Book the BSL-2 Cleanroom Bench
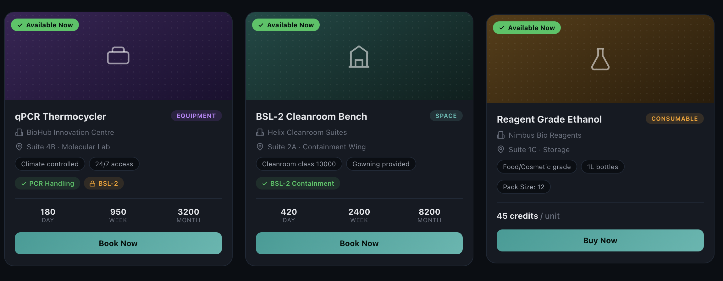723x281 pixels. 359,243
